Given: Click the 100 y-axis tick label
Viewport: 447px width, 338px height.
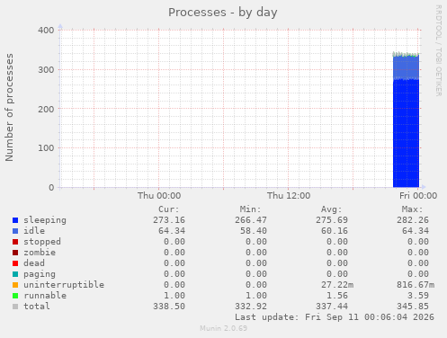Looking at the screenshot, I should [x=46, y=148].
